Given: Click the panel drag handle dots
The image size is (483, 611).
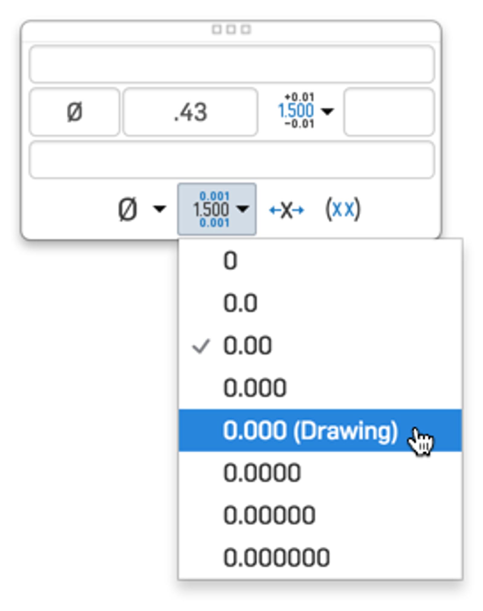Looking at the screenshot, I should (231, 30).
